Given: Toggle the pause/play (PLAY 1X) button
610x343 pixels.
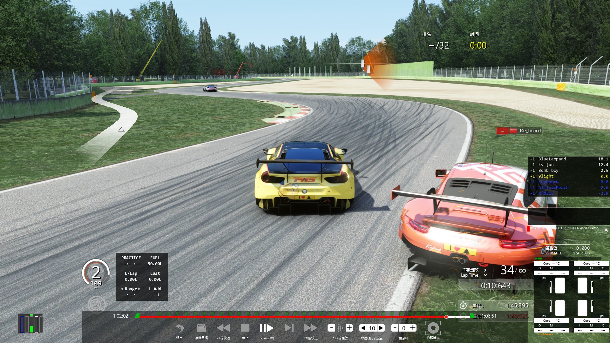Looking at the screenshot, I should click(x=267, y=328).
